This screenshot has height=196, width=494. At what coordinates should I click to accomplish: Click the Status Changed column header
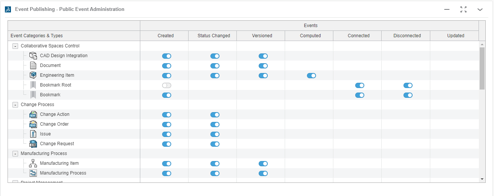point(213,36)
